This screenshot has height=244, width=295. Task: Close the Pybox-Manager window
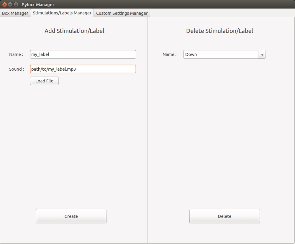click(4, 4)
